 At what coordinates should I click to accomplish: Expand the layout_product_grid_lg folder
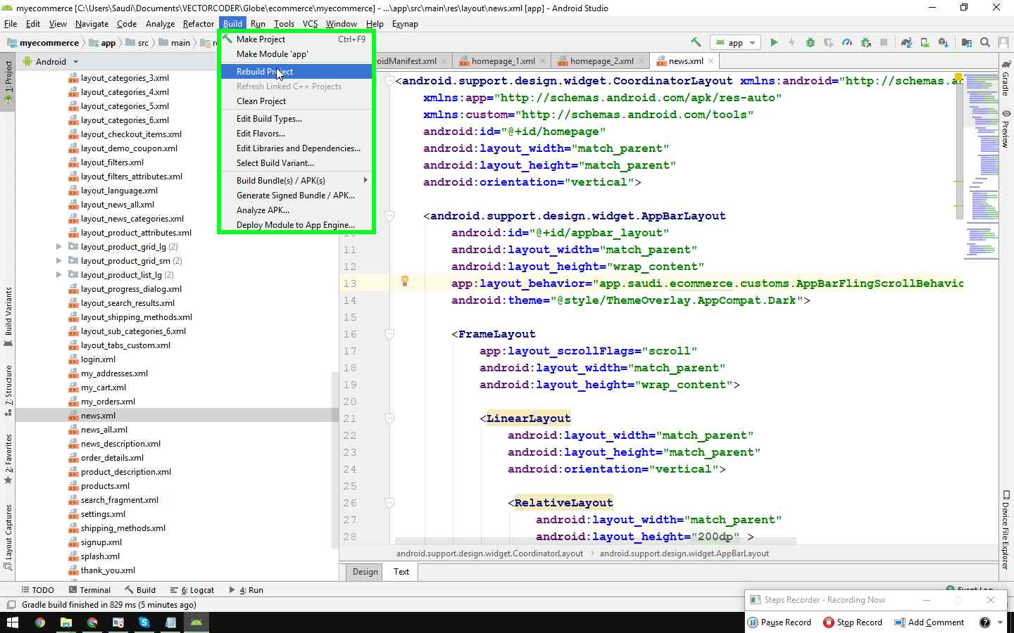click(x=58, y=247)
